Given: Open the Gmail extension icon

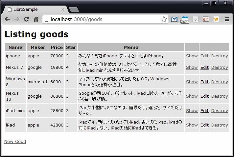Looking at the screenshot, I should click(174, 19).
